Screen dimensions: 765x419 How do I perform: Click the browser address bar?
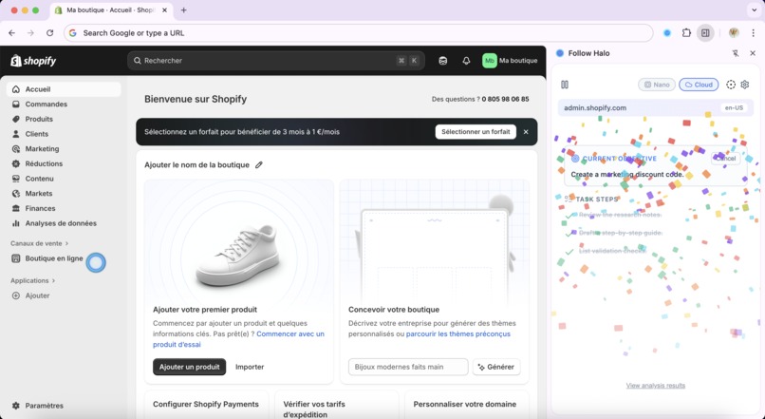(358, 32)
